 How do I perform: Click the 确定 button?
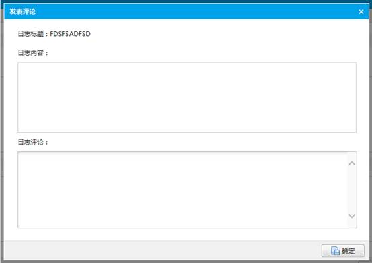point(343,251)
